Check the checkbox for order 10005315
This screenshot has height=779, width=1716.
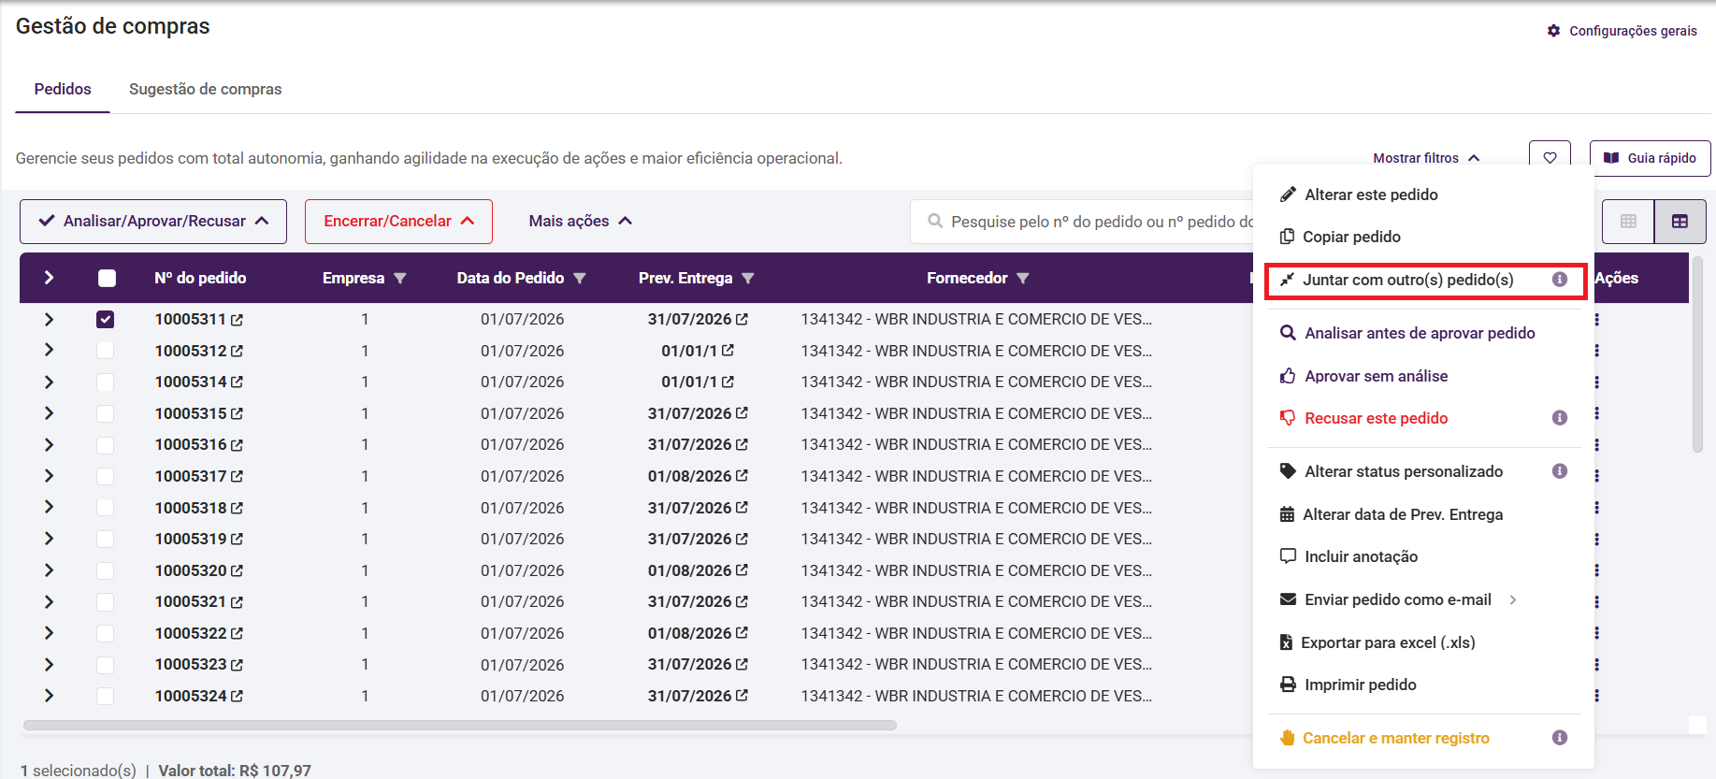pyautogui.click(x=105, y=413)
